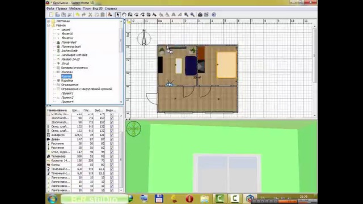Click the plan view vertical scrollbar thumb
Image resolution: width=363 pixels, height=204 pixels.
click(x=314, y=55)
